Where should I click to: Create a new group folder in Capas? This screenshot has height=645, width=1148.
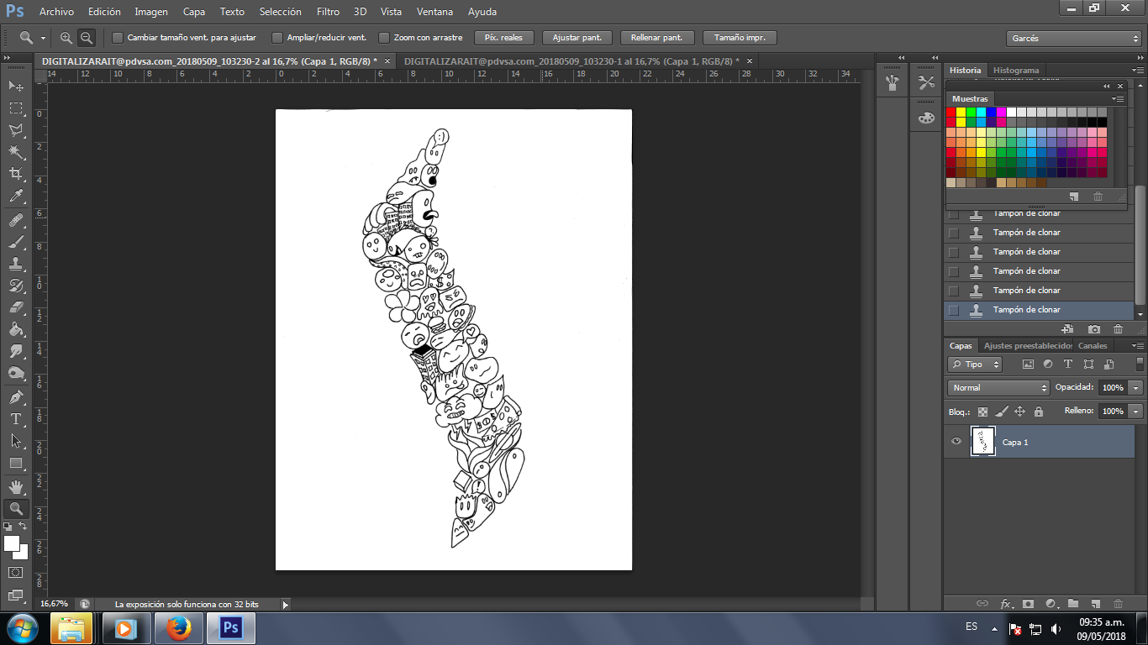coord(1073,603)
